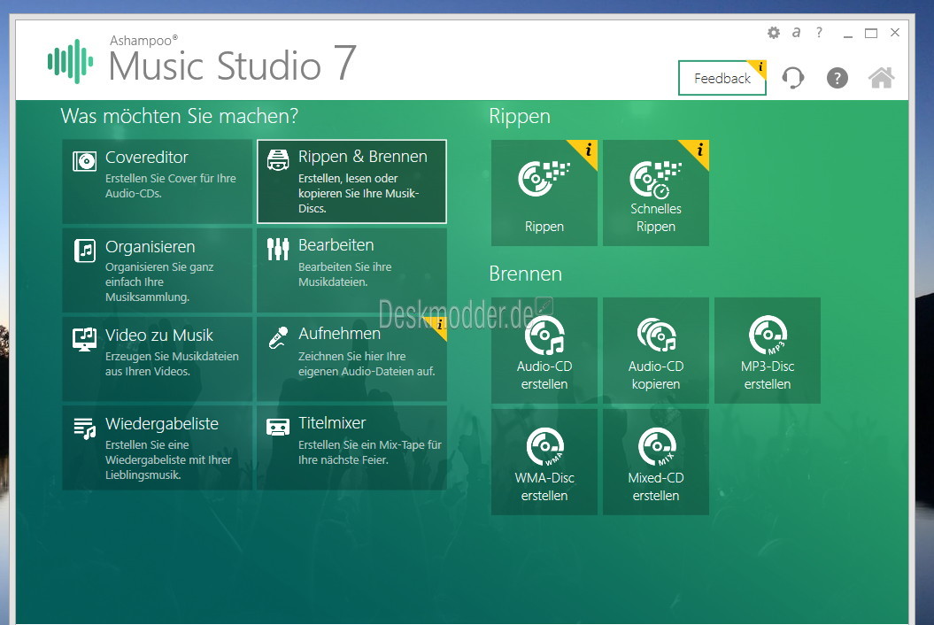Choose Mixed-CD erstellen
Image resolution: width=934 pixels, height=625 pixels.
point(656,462)
